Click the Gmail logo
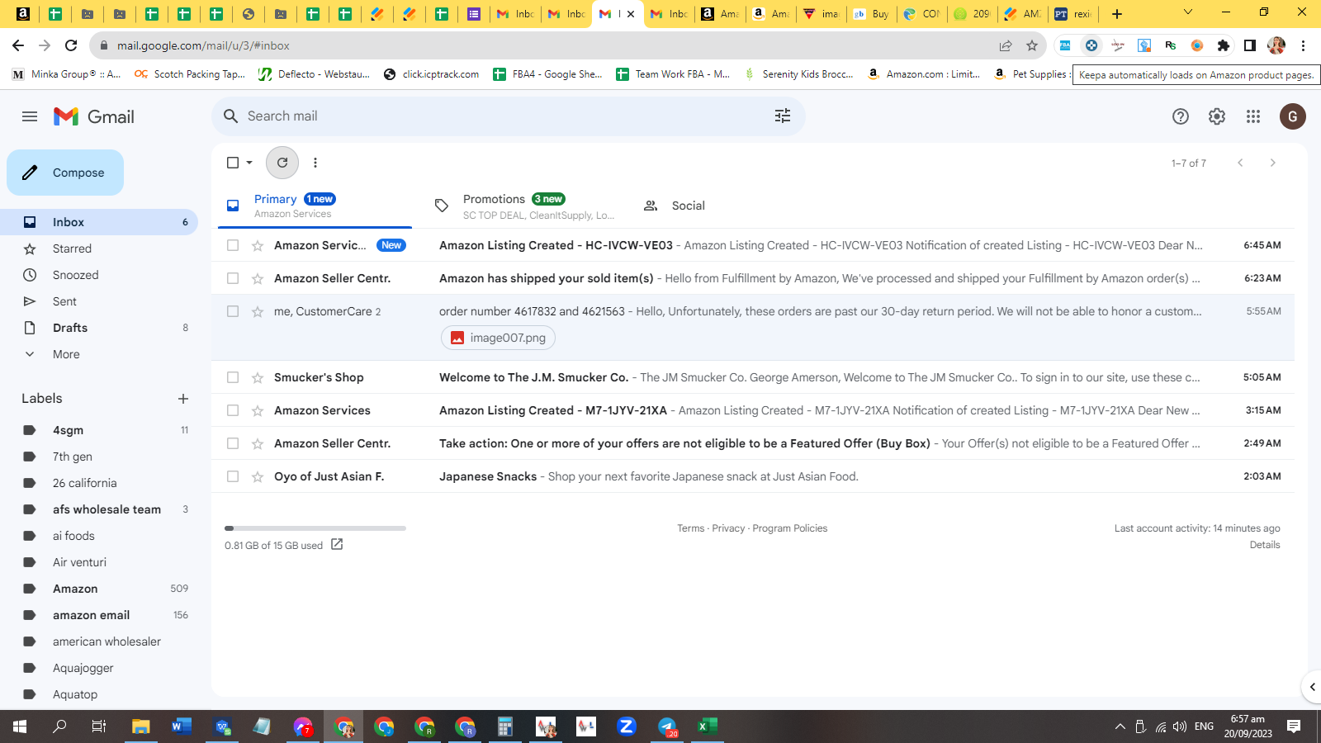Screen dimensions: 1321x743 click(94, 116)
